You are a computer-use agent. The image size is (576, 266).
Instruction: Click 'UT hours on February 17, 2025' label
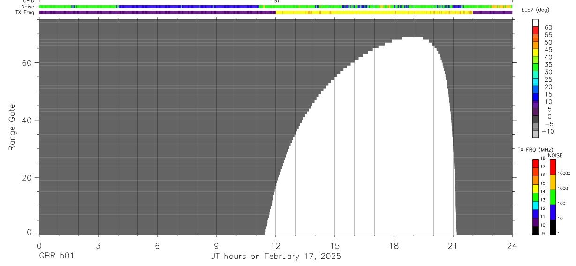pos(275,257)
